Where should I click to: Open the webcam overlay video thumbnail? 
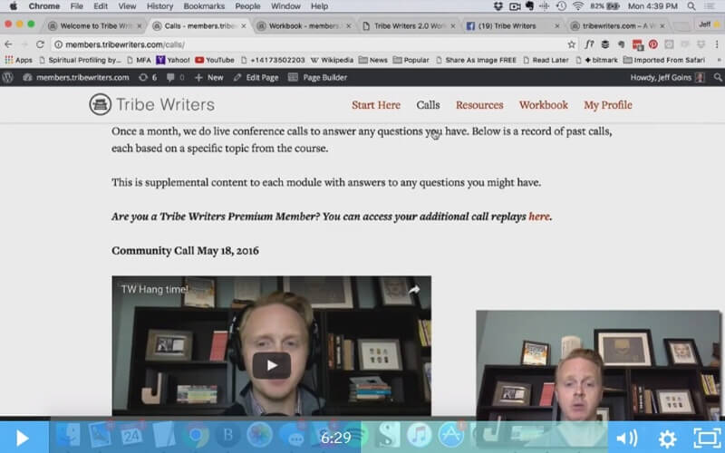tap(598, 365)
